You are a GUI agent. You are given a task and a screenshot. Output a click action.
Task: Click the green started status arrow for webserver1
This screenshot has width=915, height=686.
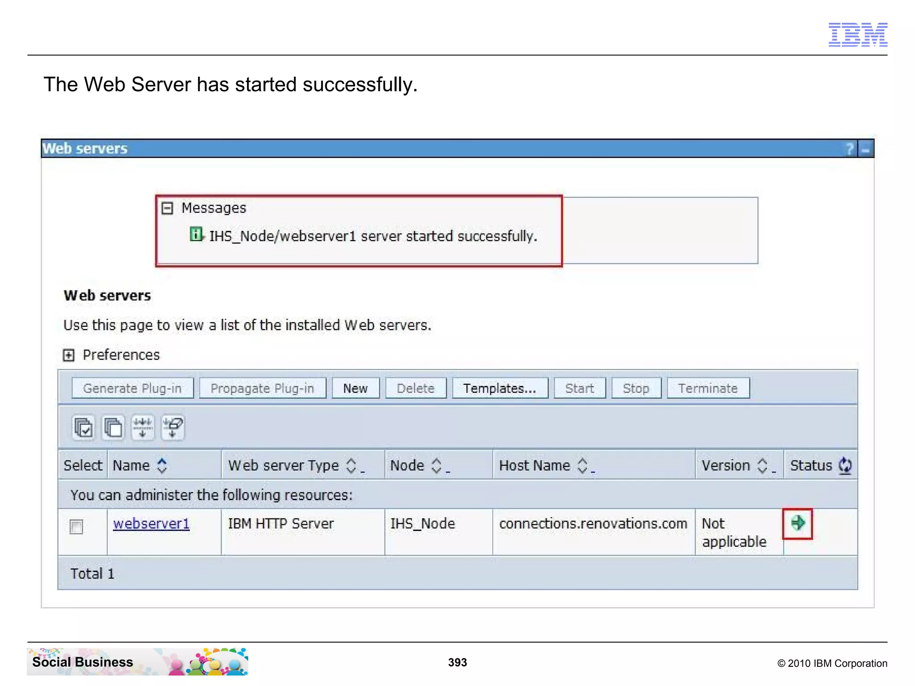click(x=797, y=523)
